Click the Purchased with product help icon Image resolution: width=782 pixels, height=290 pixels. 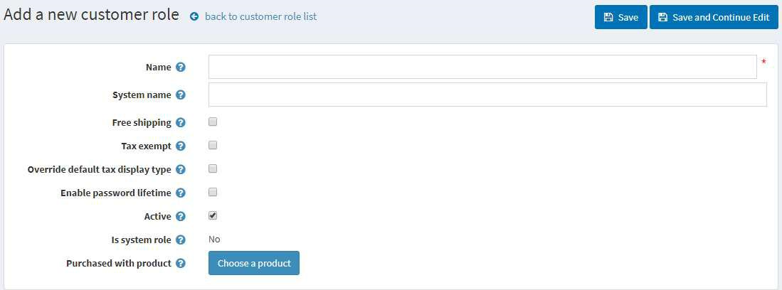[x=181, y=263]
